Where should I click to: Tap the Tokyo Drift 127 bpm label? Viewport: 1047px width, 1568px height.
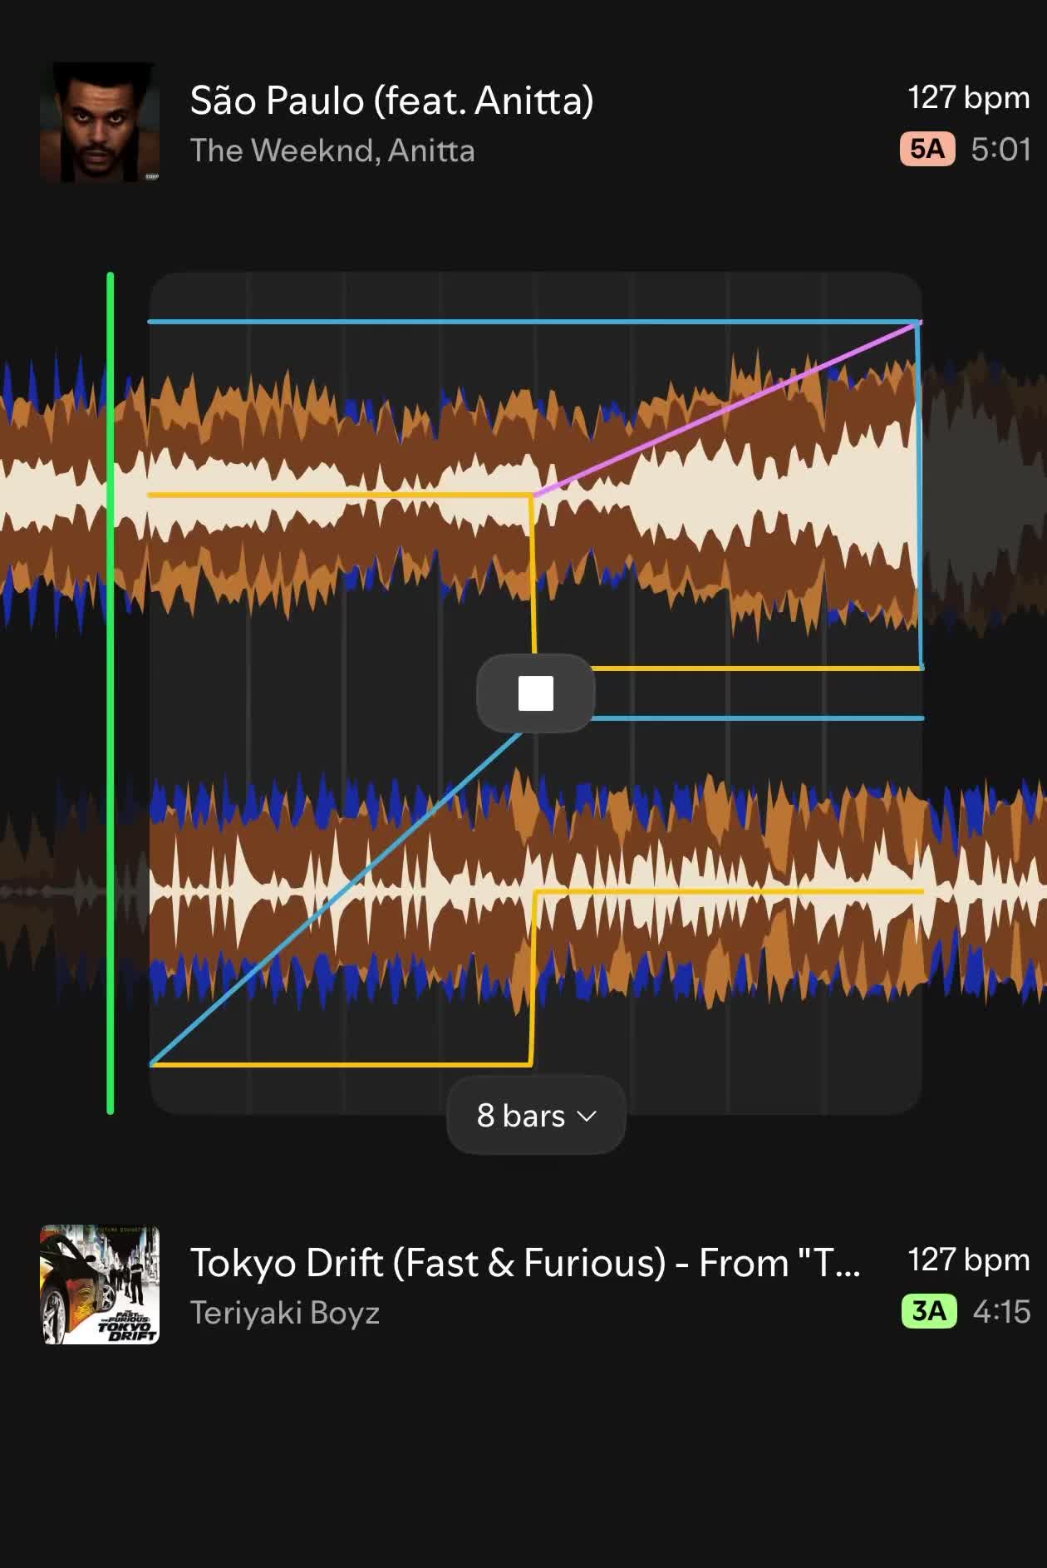pos(969,1260)
